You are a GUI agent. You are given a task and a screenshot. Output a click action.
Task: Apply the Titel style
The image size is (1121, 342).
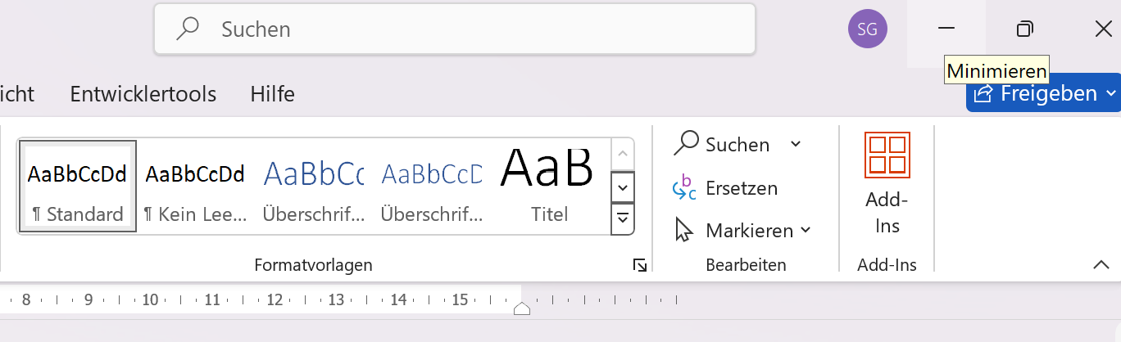coord(549,186)
